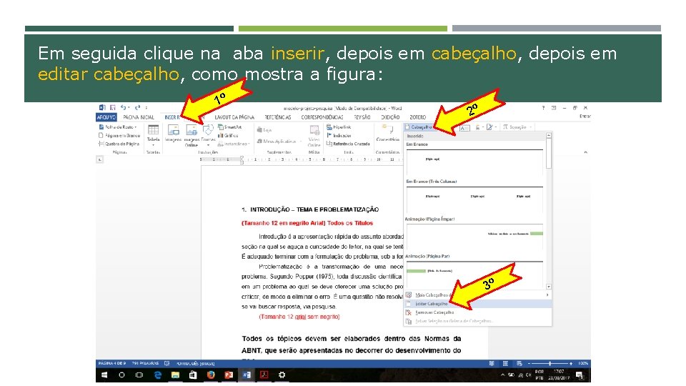Click the Redo arrow in Word
The height and width of the screenshot is (386, 686).
[137, 108]
